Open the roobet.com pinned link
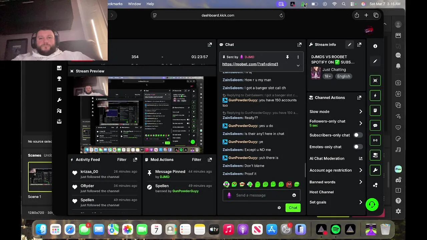Image resolution: width=427 pixels, height=240 pixels. [250, 64]
